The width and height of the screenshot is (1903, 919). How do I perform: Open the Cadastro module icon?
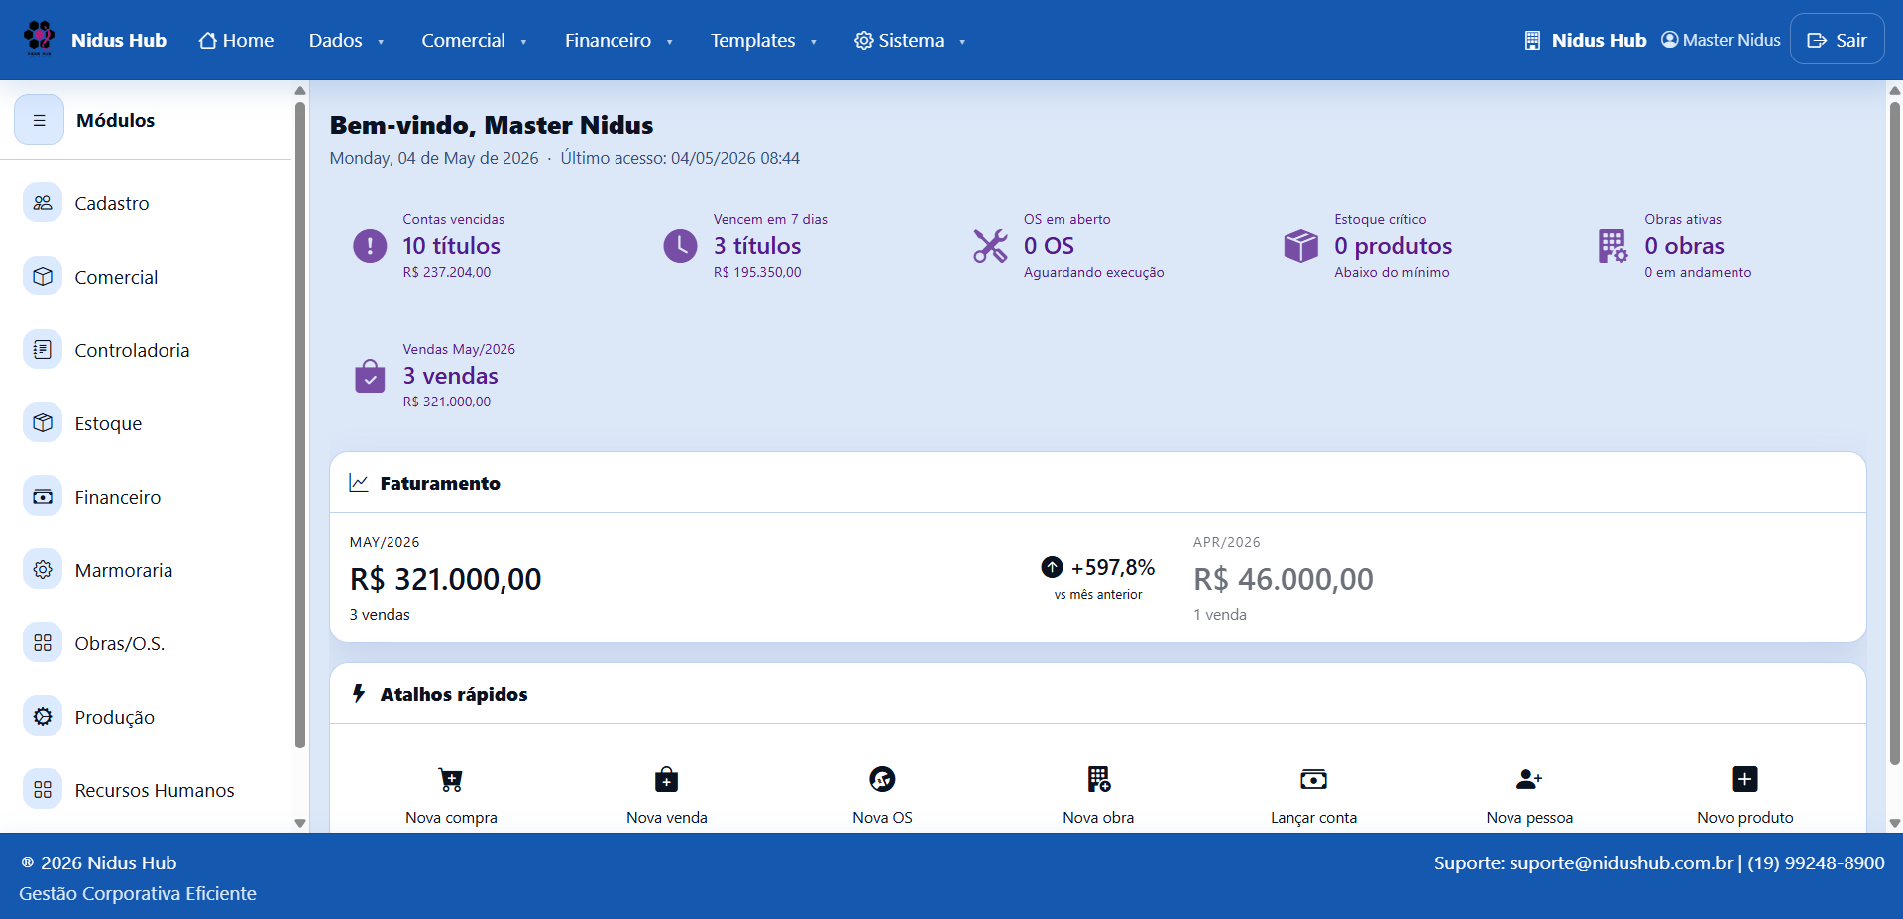43,203
